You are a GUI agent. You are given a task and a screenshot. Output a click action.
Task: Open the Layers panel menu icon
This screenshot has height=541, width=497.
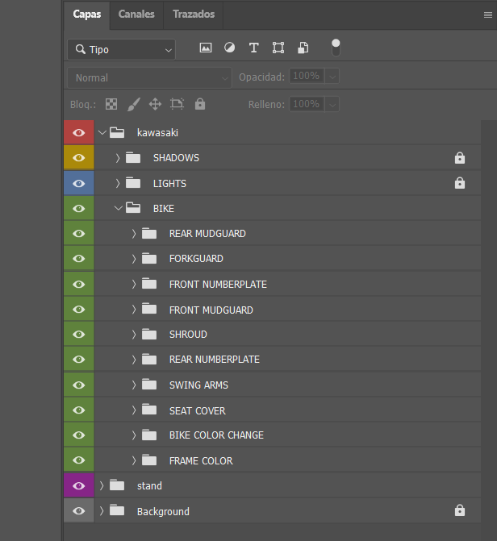tap(486, 15)
